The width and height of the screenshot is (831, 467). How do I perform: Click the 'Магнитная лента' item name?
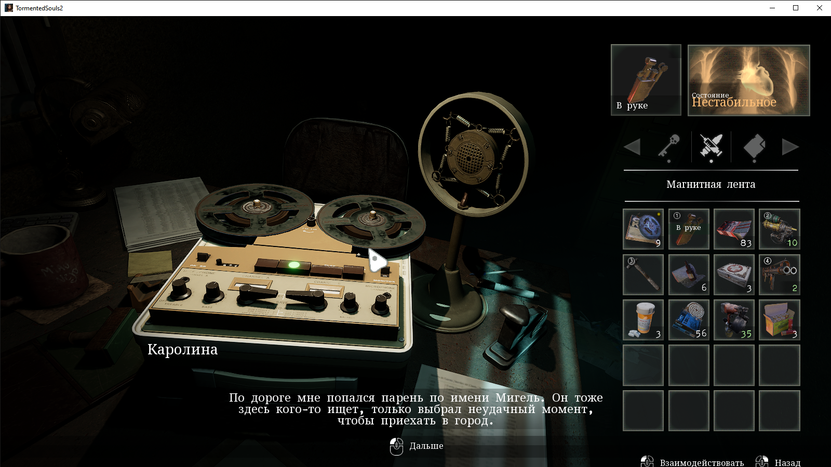[711, 185]
